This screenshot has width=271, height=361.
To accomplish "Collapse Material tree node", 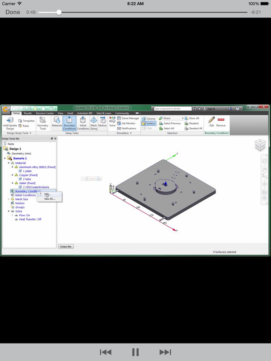I will 9,163.
